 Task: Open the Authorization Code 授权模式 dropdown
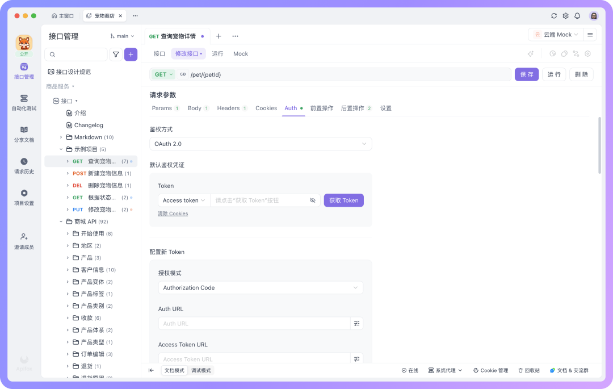point(261,287)
